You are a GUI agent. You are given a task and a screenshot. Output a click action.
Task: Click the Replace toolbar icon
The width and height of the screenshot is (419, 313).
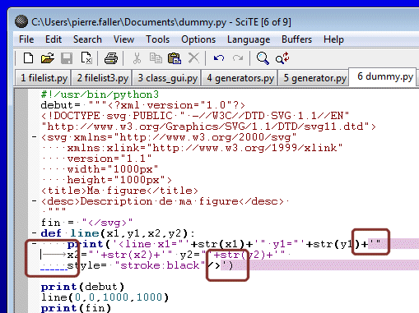pos(282,58)
